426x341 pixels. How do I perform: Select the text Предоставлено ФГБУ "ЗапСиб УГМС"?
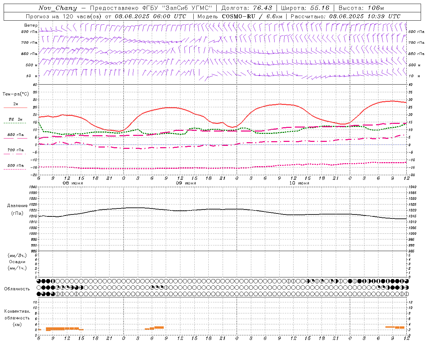(x=151, y=8)
